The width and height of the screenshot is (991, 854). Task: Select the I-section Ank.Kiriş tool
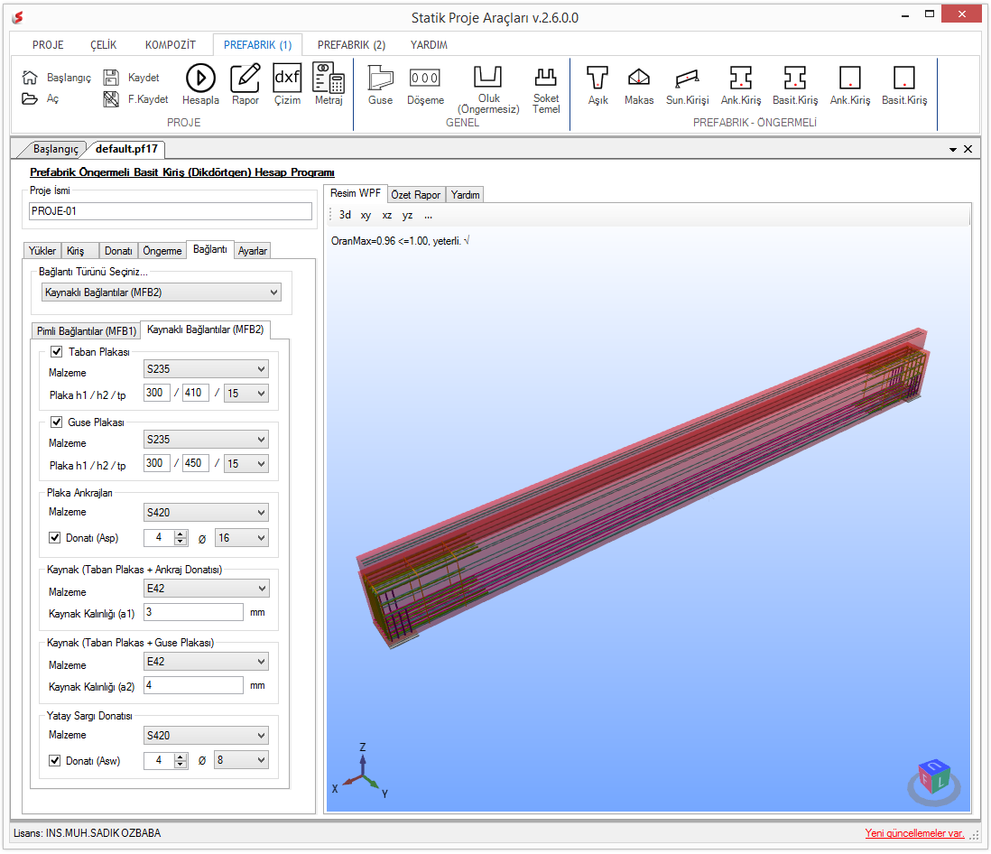pyautogui.click(x=741, y=78)
